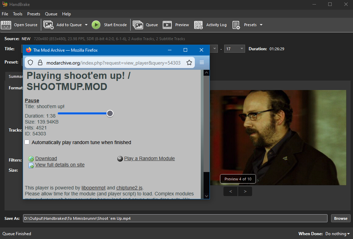
Task: Click the Presets gear list icon
Action: (236, 25)
